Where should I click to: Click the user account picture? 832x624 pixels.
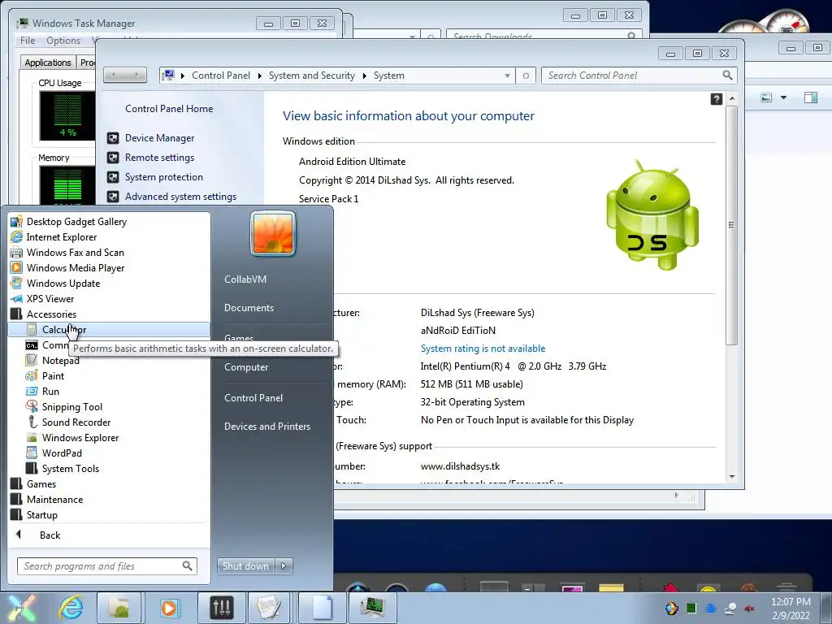(x=273, y=233)
